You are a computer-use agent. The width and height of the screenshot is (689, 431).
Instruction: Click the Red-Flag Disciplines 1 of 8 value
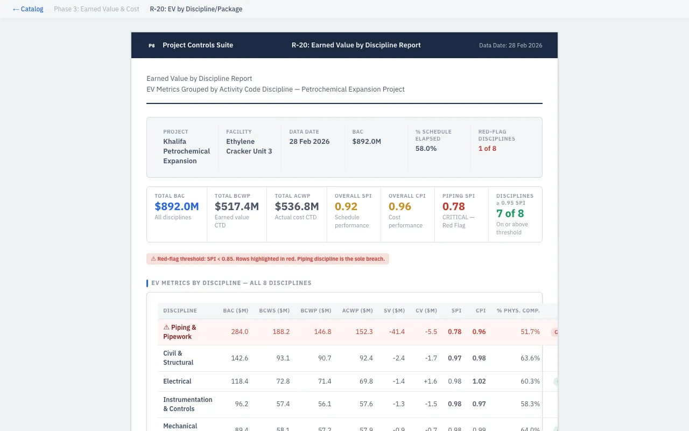point(487,149)
